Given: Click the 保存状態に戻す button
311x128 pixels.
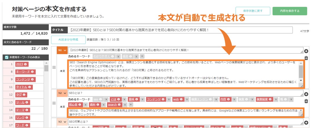Looking at the screenshot, I should click(253, 11).
